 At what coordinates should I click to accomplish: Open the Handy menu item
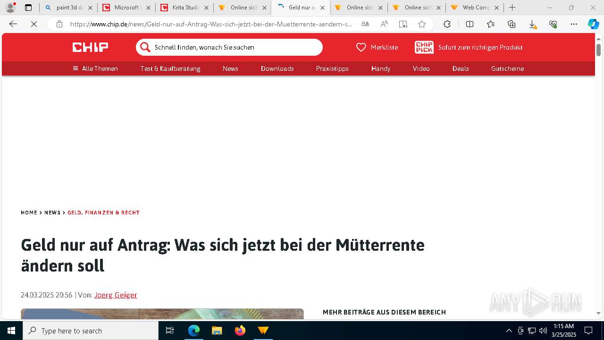pos(381,68)
